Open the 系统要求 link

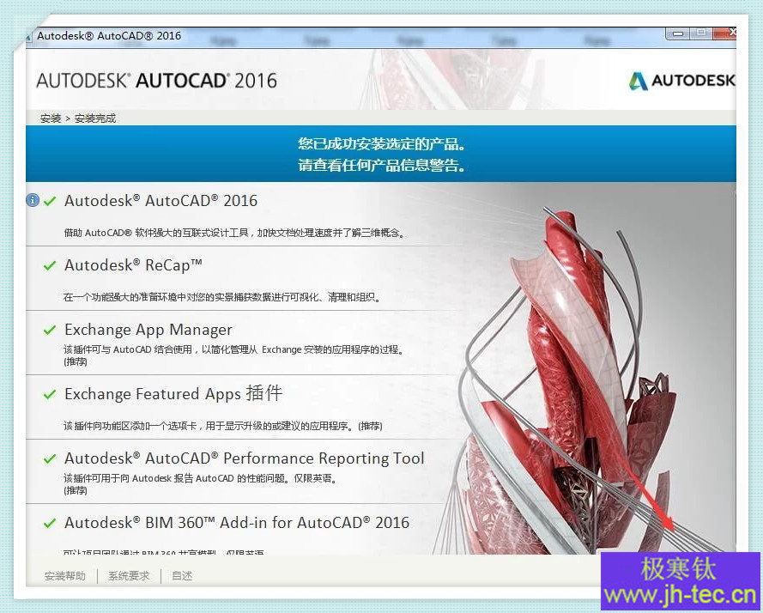click(129, 576)
